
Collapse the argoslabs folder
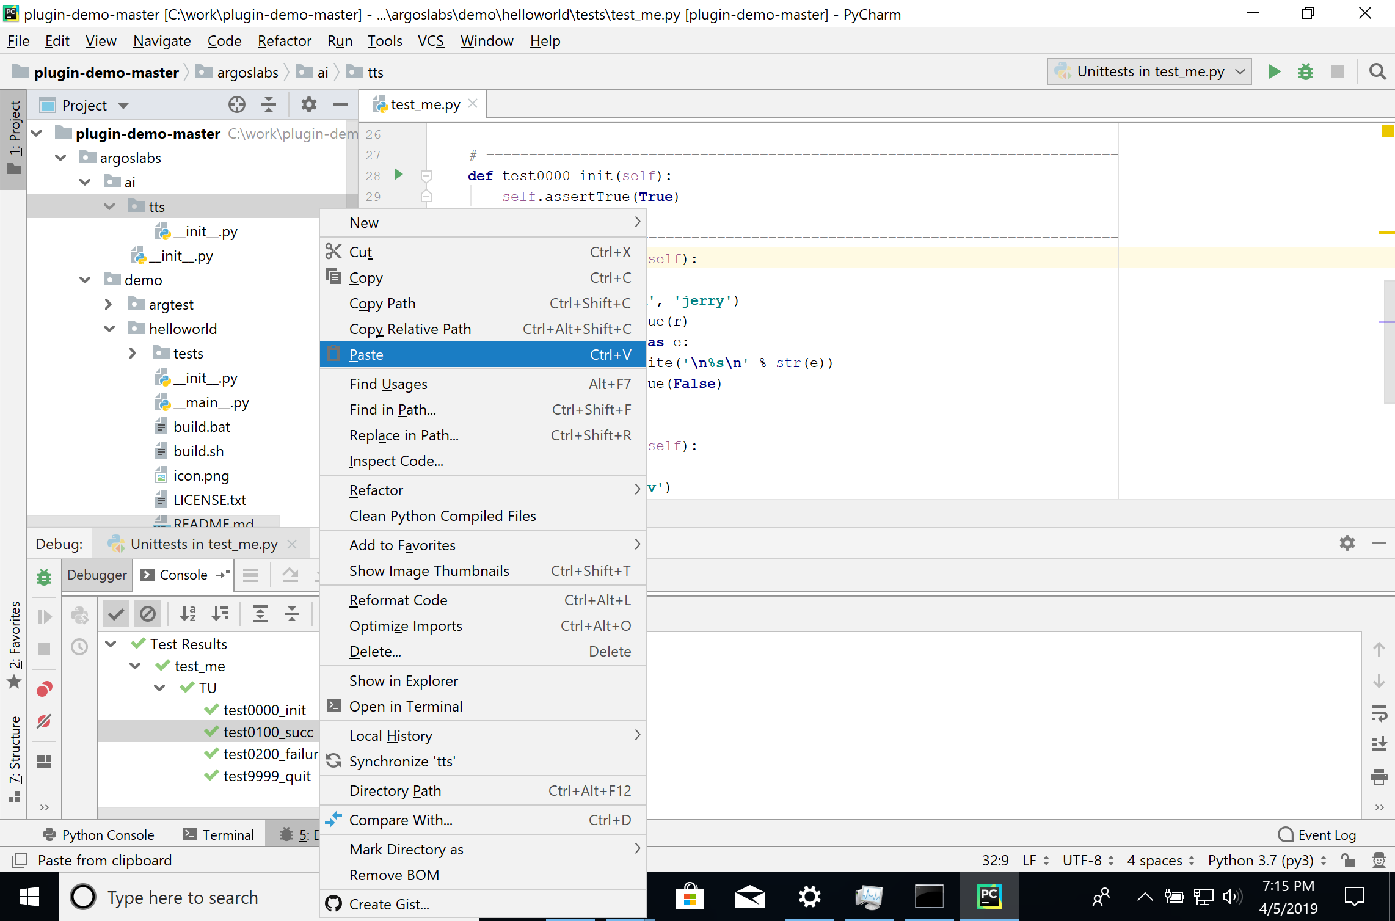click(60, 158)
